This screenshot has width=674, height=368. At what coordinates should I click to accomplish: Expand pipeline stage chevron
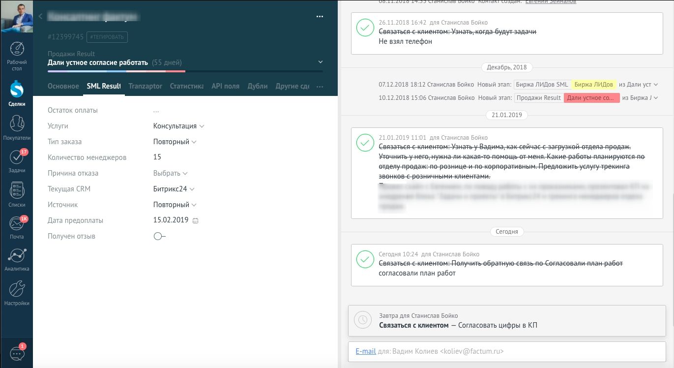point(321,62)
